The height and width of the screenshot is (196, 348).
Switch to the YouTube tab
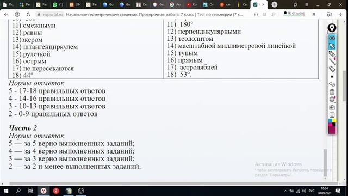pyautogui.click(x=191, y=4)
